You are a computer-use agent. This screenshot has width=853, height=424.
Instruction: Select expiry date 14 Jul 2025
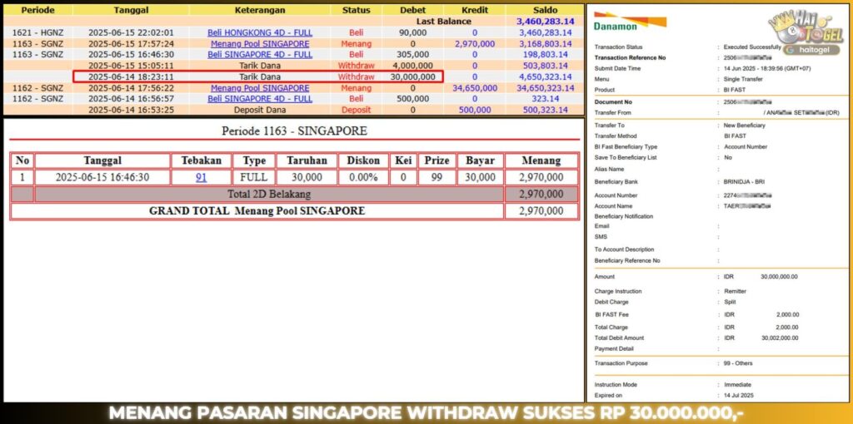tap(739, 395)
